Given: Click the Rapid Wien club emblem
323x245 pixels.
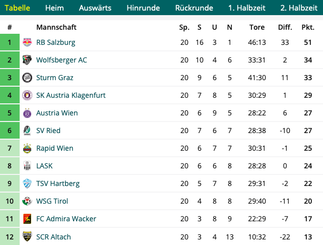Looking at the screenshot, I should tap(27, 148).
